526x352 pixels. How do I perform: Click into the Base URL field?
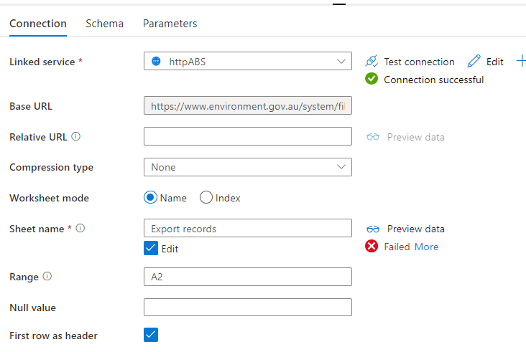(x=248, y=105)
